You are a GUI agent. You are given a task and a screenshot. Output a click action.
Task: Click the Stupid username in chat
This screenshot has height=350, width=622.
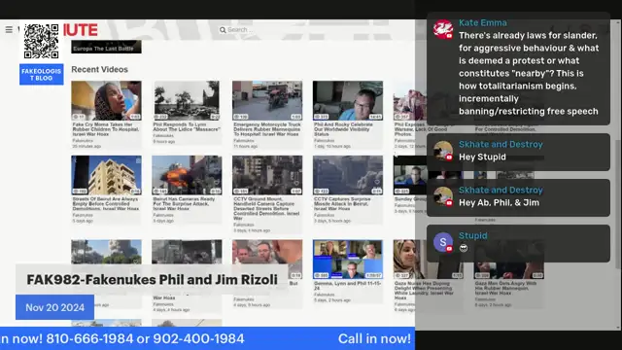[x=473, y=235]
